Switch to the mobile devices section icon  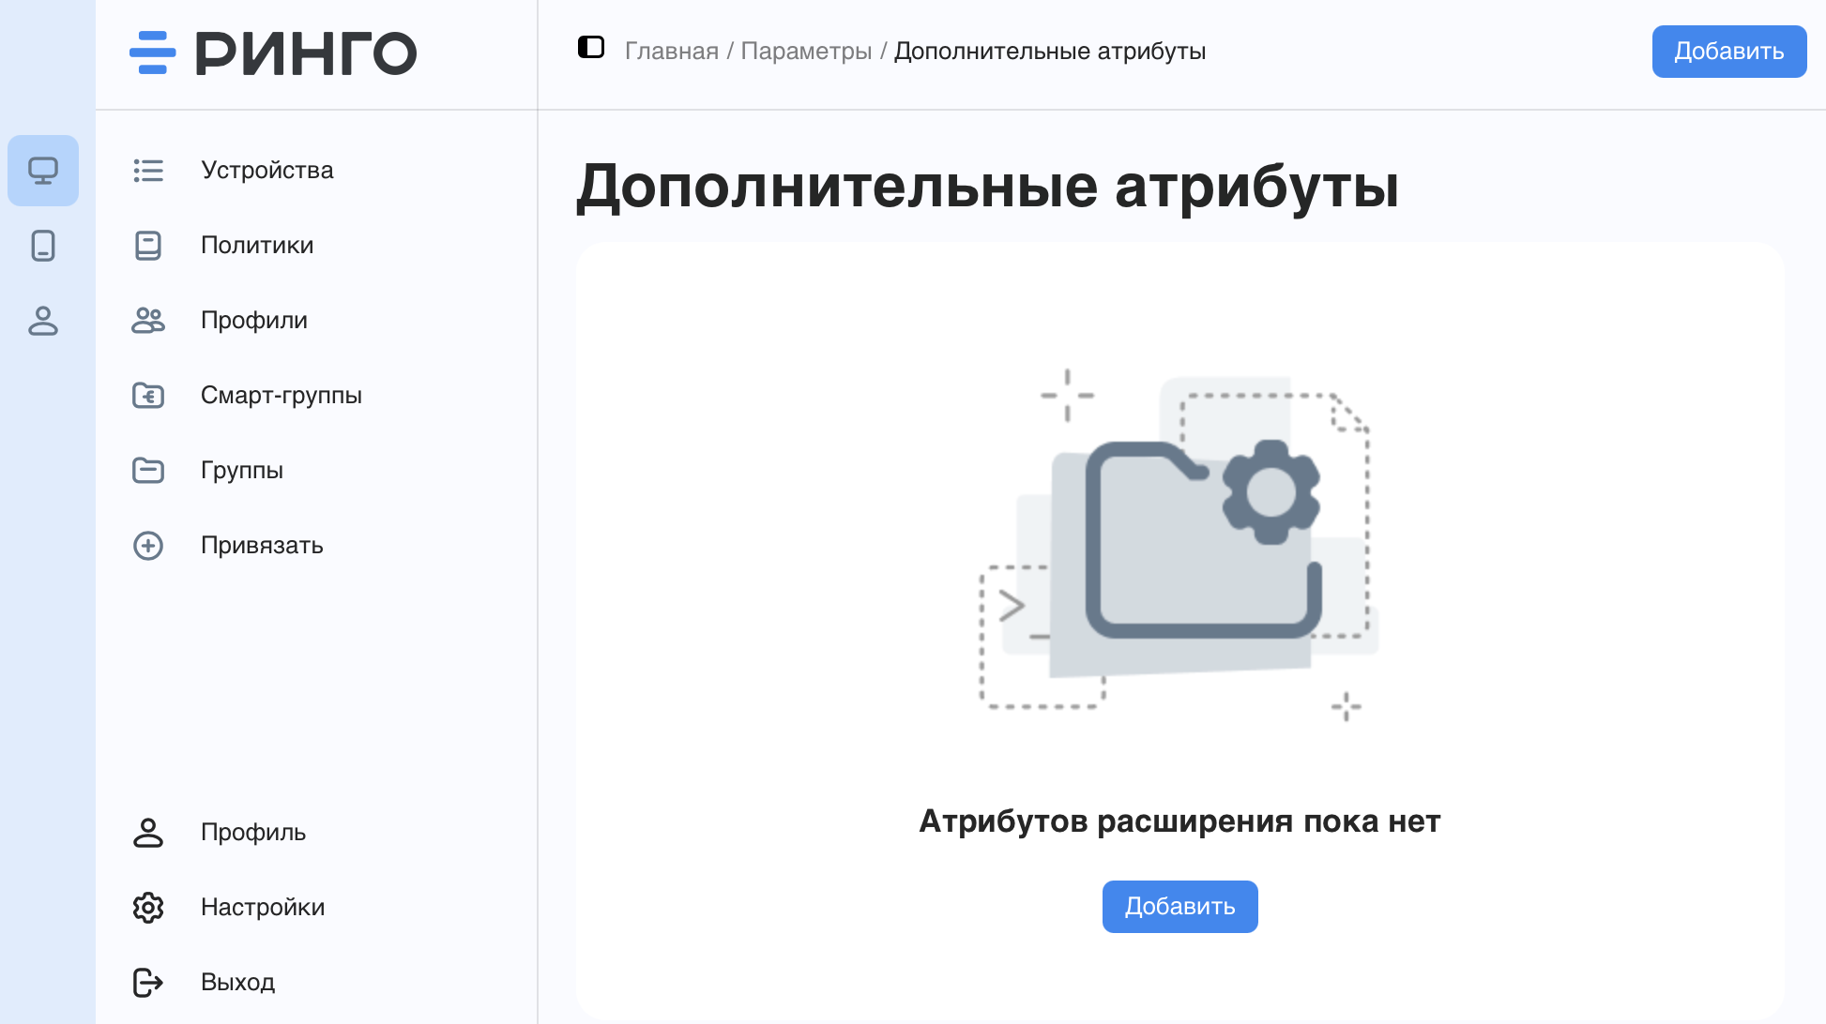pos(43,246)
